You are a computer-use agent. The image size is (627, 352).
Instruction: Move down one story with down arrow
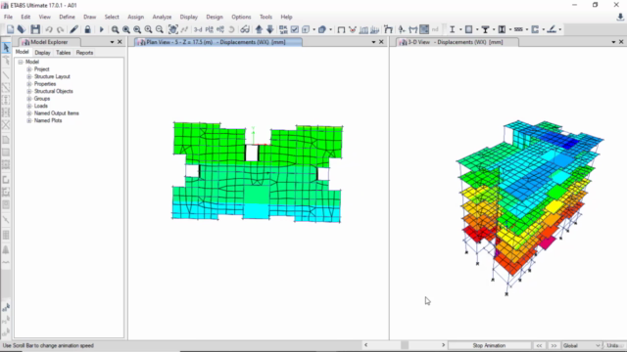(x=270, y=29)
